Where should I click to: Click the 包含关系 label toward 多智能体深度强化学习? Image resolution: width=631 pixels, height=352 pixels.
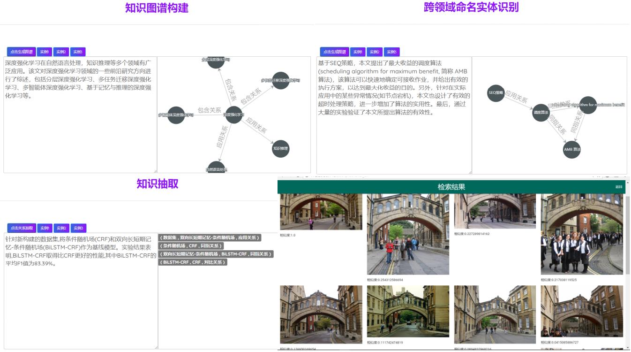[x=209, y=110]
